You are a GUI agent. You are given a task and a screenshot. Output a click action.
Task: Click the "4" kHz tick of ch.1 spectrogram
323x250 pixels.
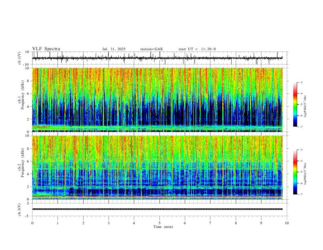(28, 107)
